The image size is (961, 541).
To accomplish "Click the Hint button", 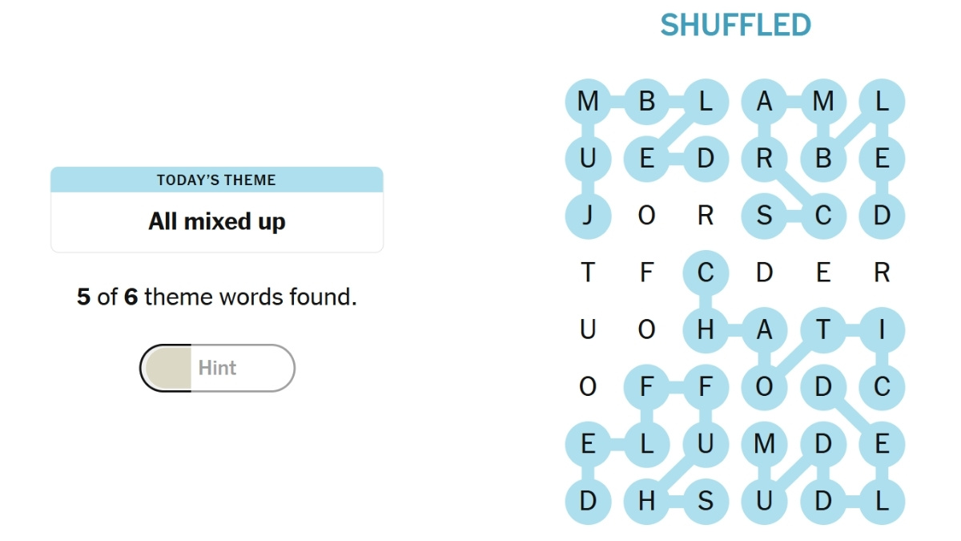I will point(217,368).
